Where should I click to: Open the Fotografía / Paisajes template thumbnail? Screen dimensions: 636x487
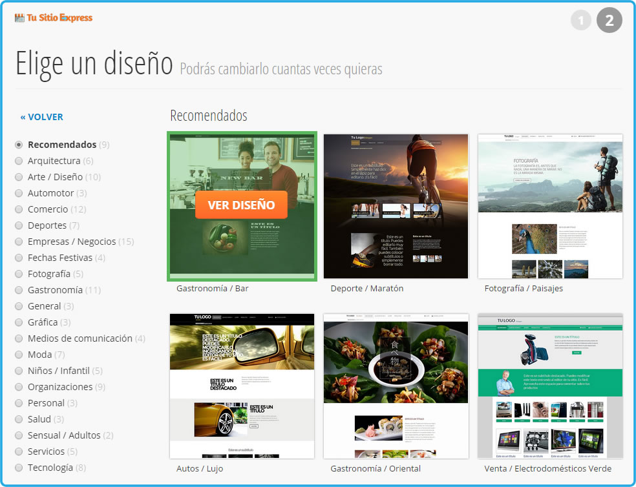point(550,206)
